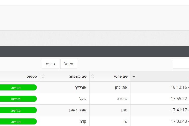Select the אורח ראובן last name cell

point(65,110)
